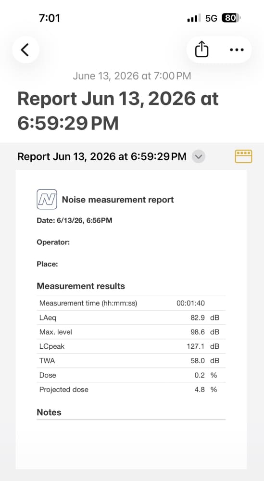Select the note title Report Jun 13

coord(118,111)
